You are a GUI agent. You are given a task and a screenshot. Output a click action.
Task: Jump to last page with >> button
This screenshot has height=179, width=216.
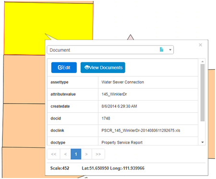[x=98, y=154]
